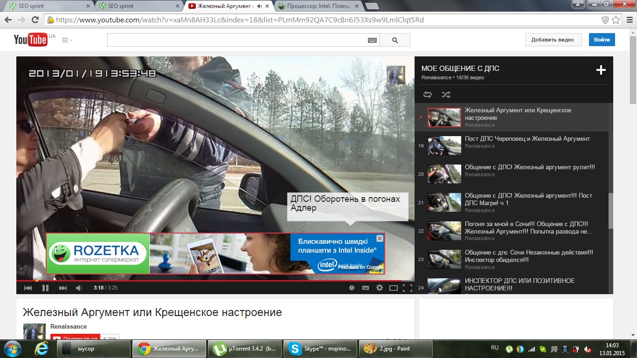Viewport: 637px width, 358px height.
Task: Open the on-screen keyboard in search box
Action: 372,40
